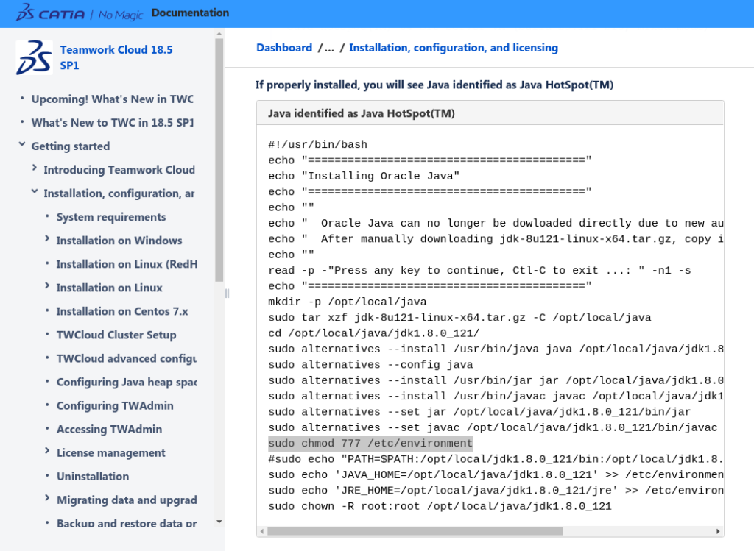Click the 'mkdir -p /opt/local/java' line
754x551 pixels.
[348, 302]
